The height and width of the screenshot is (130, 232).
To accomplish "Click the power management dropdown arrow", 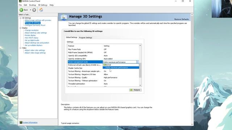I will [138, 62].
